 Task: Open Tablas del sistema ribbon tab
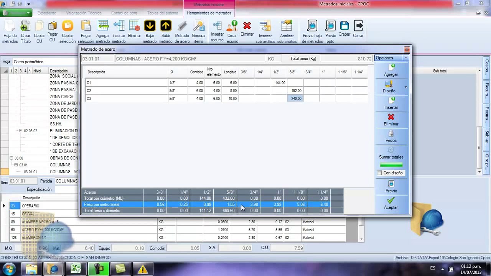tap(163, 13)
